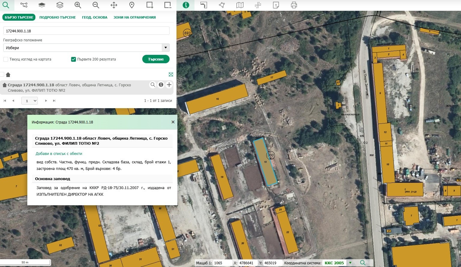Switch to 'БЪРЗО ТЪРСЕНЕ' tab
461x267 pixels.
[19, 17]
